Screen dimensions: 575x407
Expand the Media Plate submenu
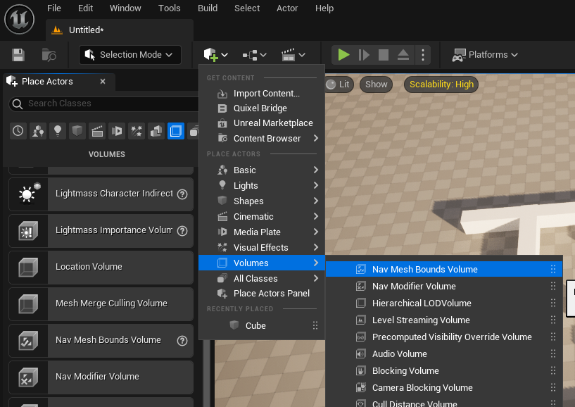[262, 232]
